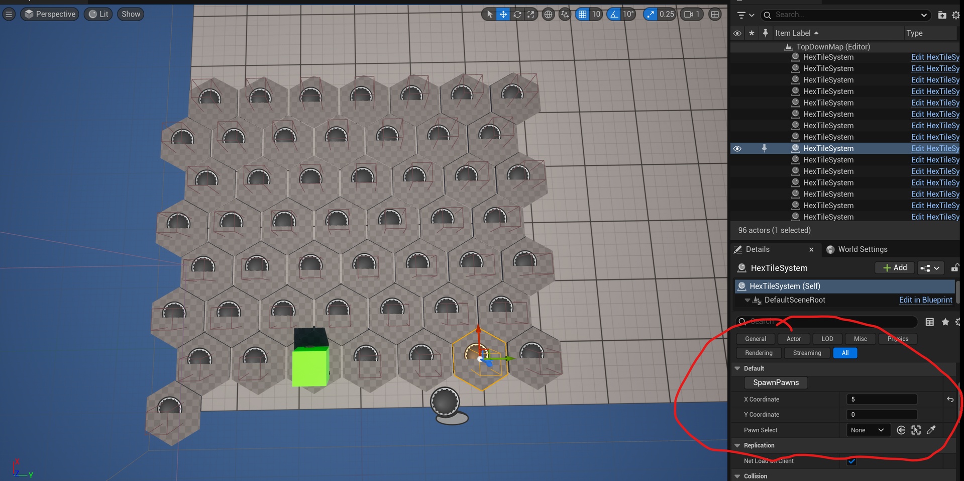
Task: Toggle pin on the selected HexTileSystem row
Action: (x=764, y=148)
